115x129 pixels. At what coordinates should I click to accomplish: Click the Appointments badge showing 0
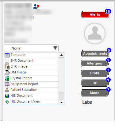point(109,50)
